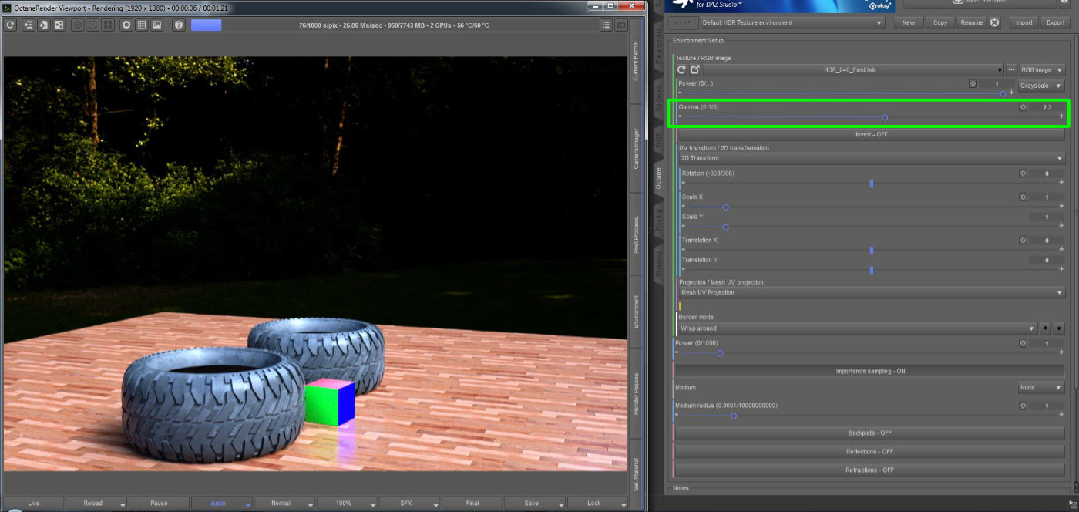Toggle Importance sampling - ON

pos(870,371)
